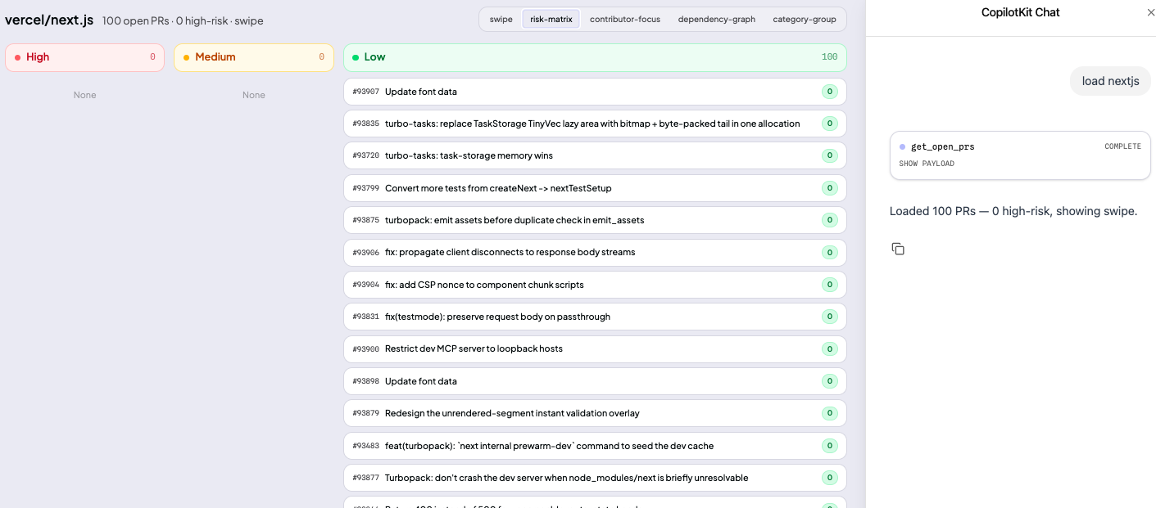Click the risk score badge on PR #93906

[x=830, y=252]
